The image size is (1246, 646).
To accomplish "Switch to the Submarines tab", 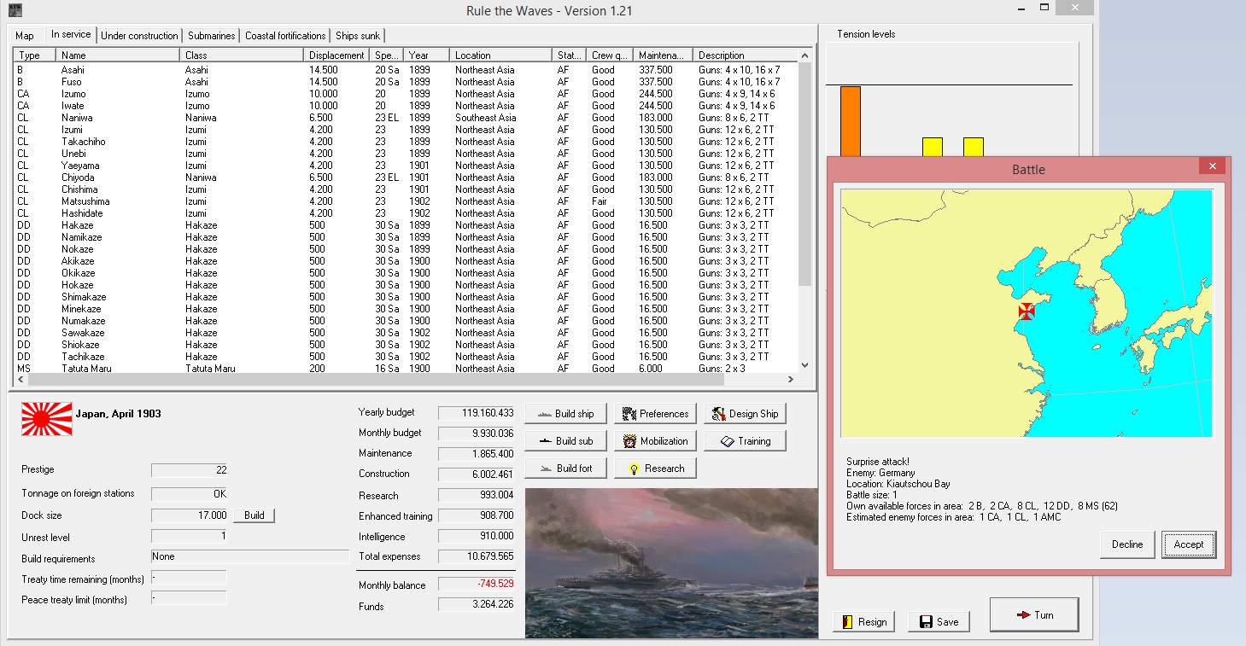I will click(211, 36).
